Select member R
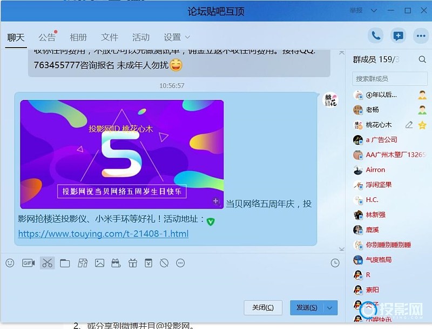This screenshot has height=329, width=432. 389,275
